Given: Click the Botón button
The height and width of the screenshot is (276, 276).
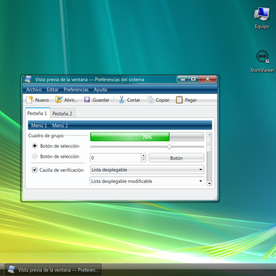Looking at the screenshot, I should tap(176, 158).
